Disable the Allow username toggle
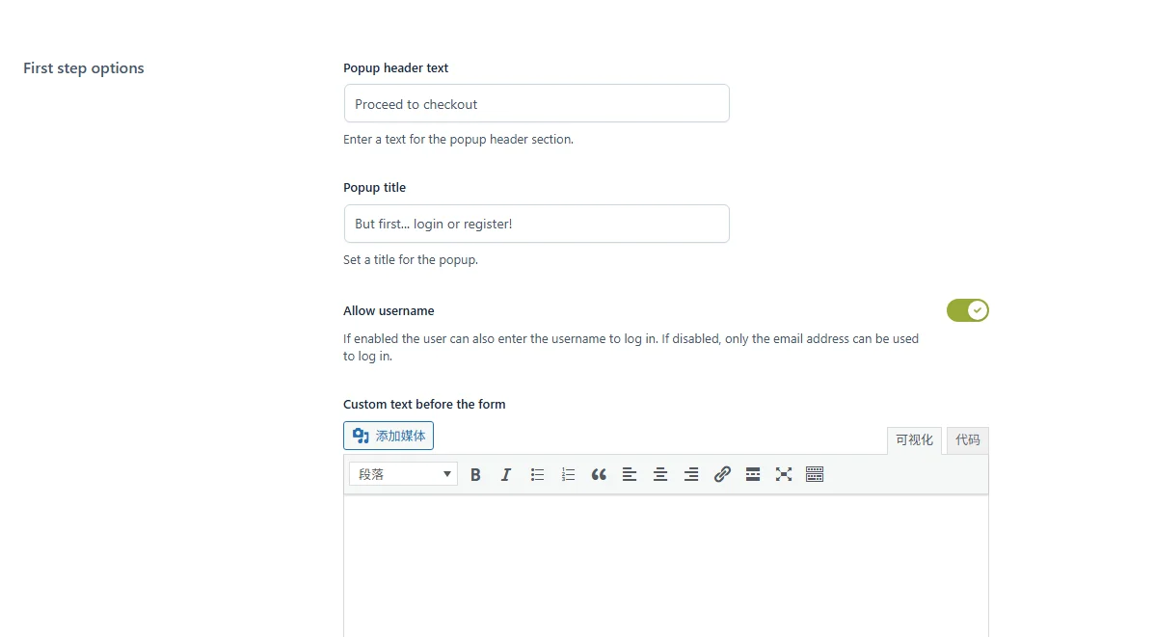 968,310
